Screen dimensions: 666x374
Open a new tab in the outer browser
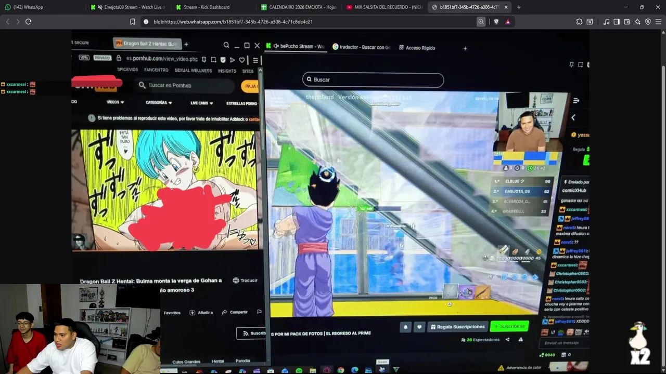[519, 7]
